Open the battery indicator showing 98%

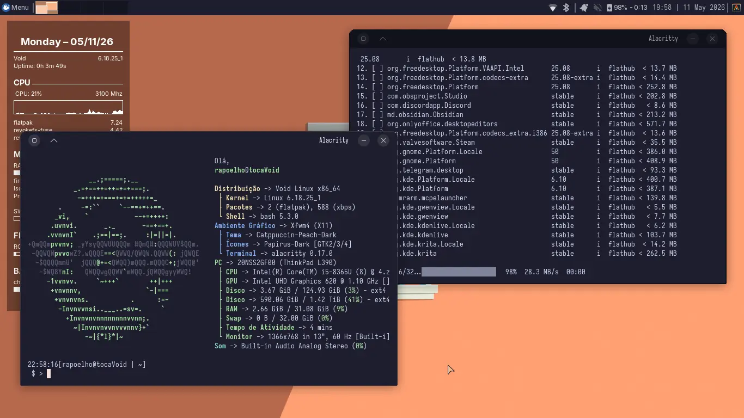pos(626,8)
